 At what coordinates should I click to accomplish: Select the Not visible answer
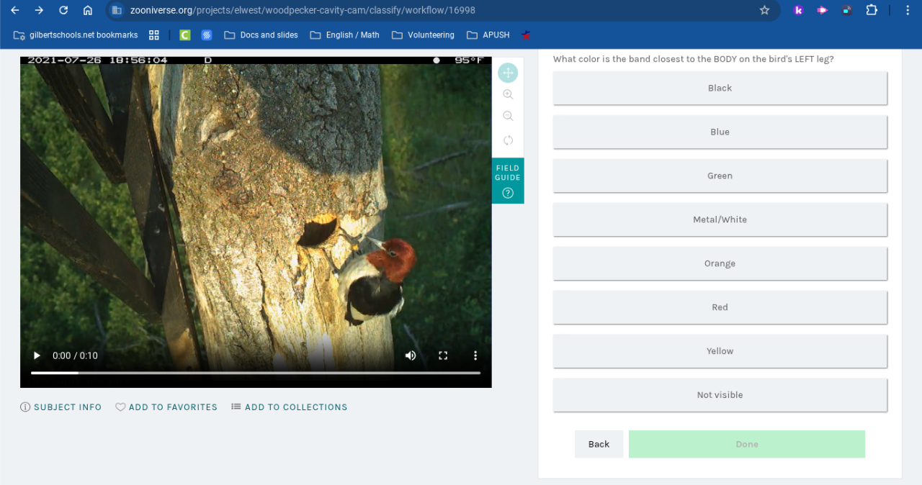[x=720, y=395]
